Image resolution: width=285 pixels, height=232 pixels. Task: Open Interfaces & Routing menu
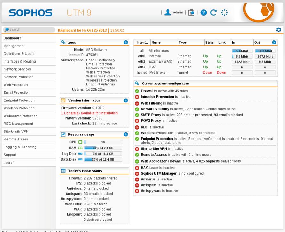click(20, 61)
